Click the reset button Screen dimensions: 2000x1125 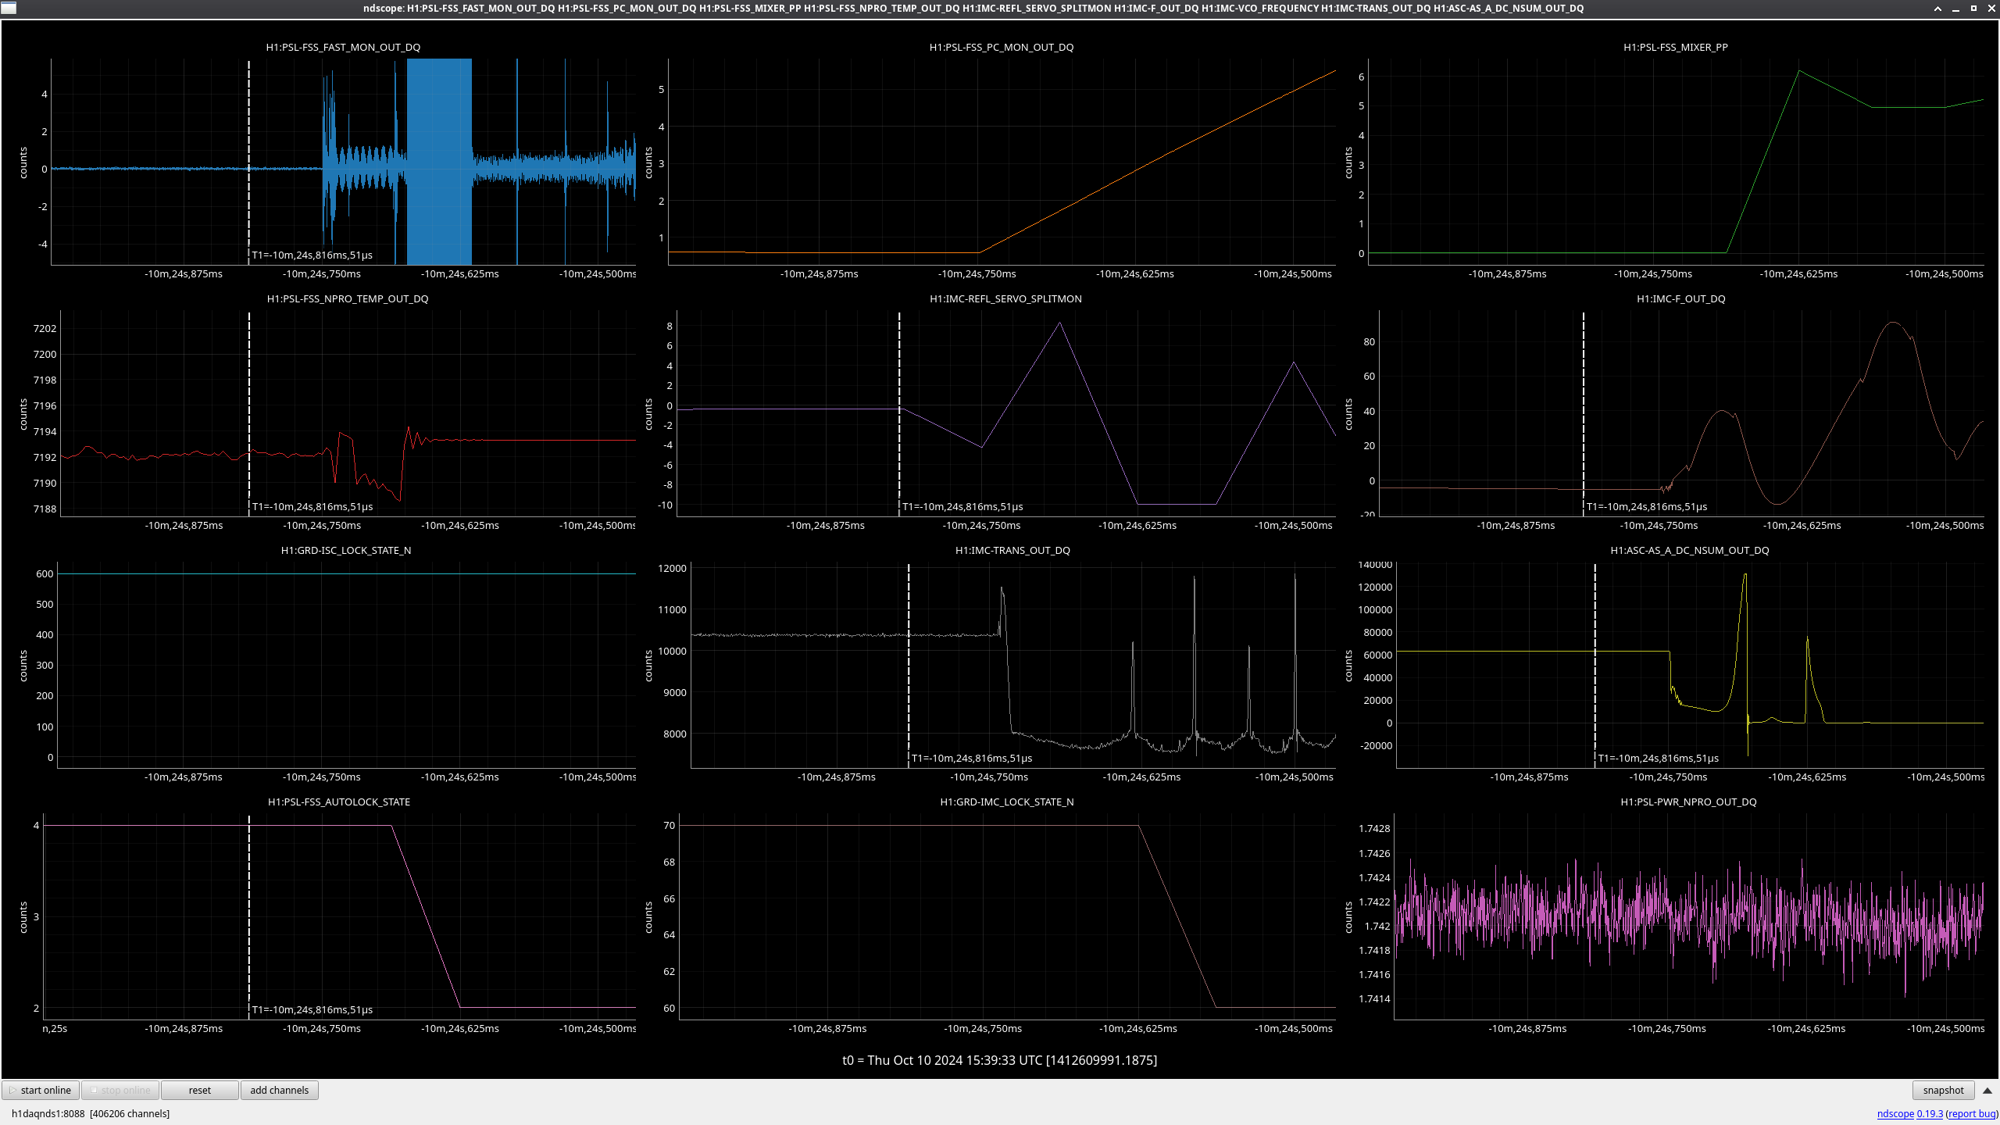[199, 1090]
